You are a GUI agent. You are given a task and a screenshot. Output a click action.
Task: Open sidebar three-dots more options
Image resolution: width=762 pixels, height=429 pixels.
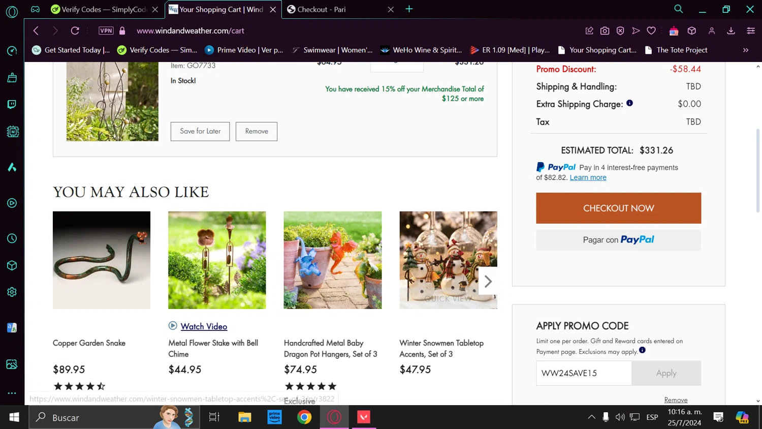(12, 393)
